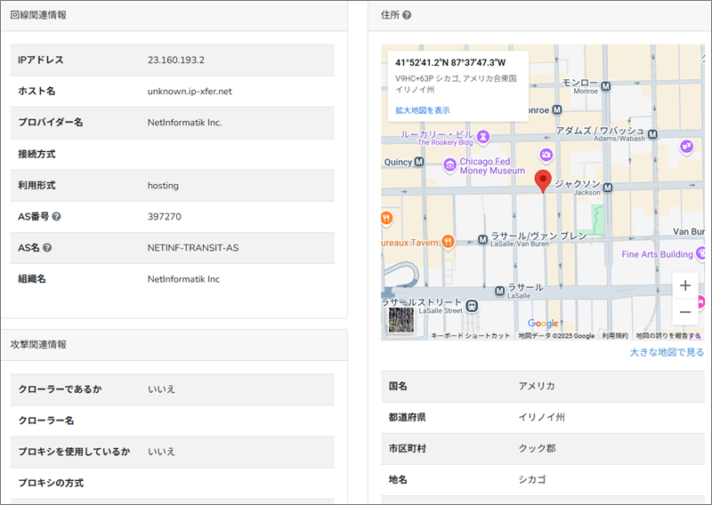Click the 都道府県 value イリノイ州
Screen dimensions: 712x505
point(542,418)
